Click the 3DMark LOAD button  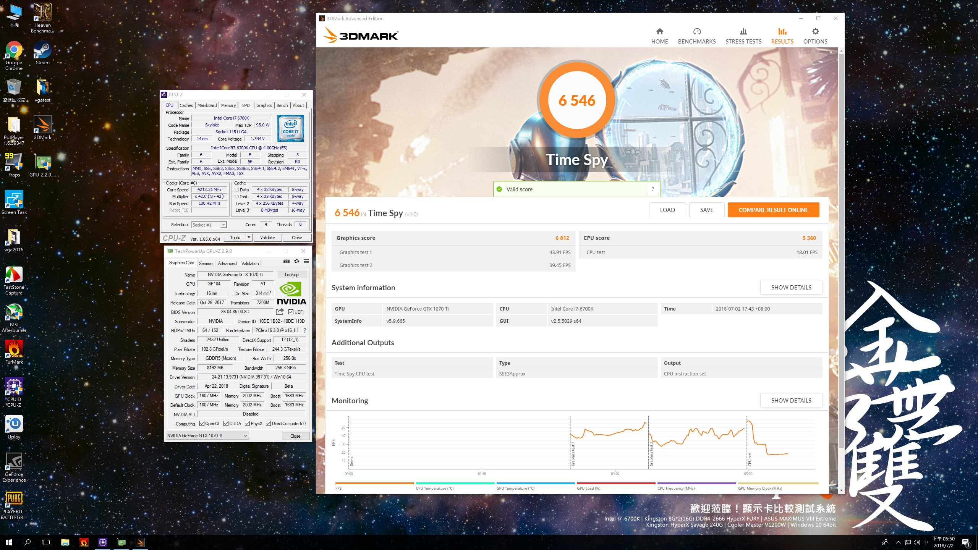[667, 210]
